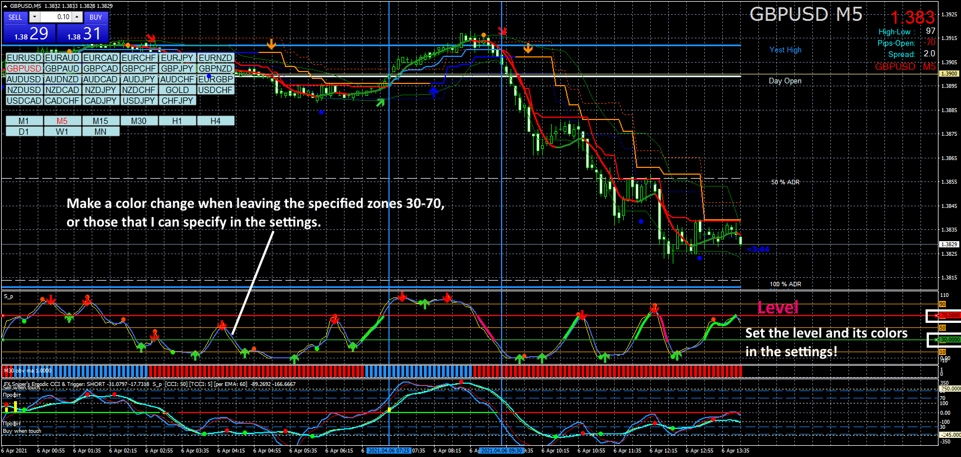Collapse the one-click trading panel triangle
The image size is (961, 457).
point(6,6)
